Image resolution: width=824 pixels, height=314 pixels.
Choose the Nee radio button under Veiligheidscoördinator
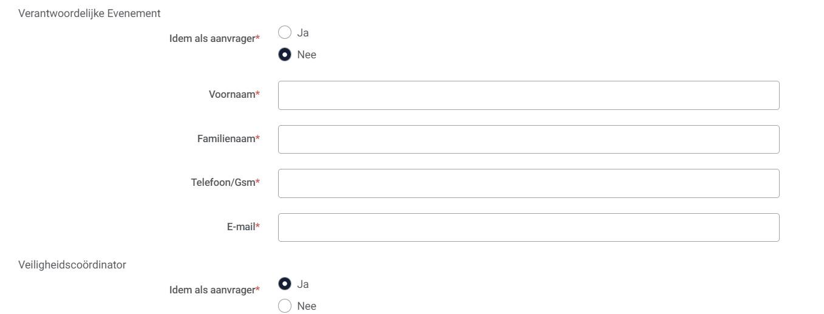[285, 306]
